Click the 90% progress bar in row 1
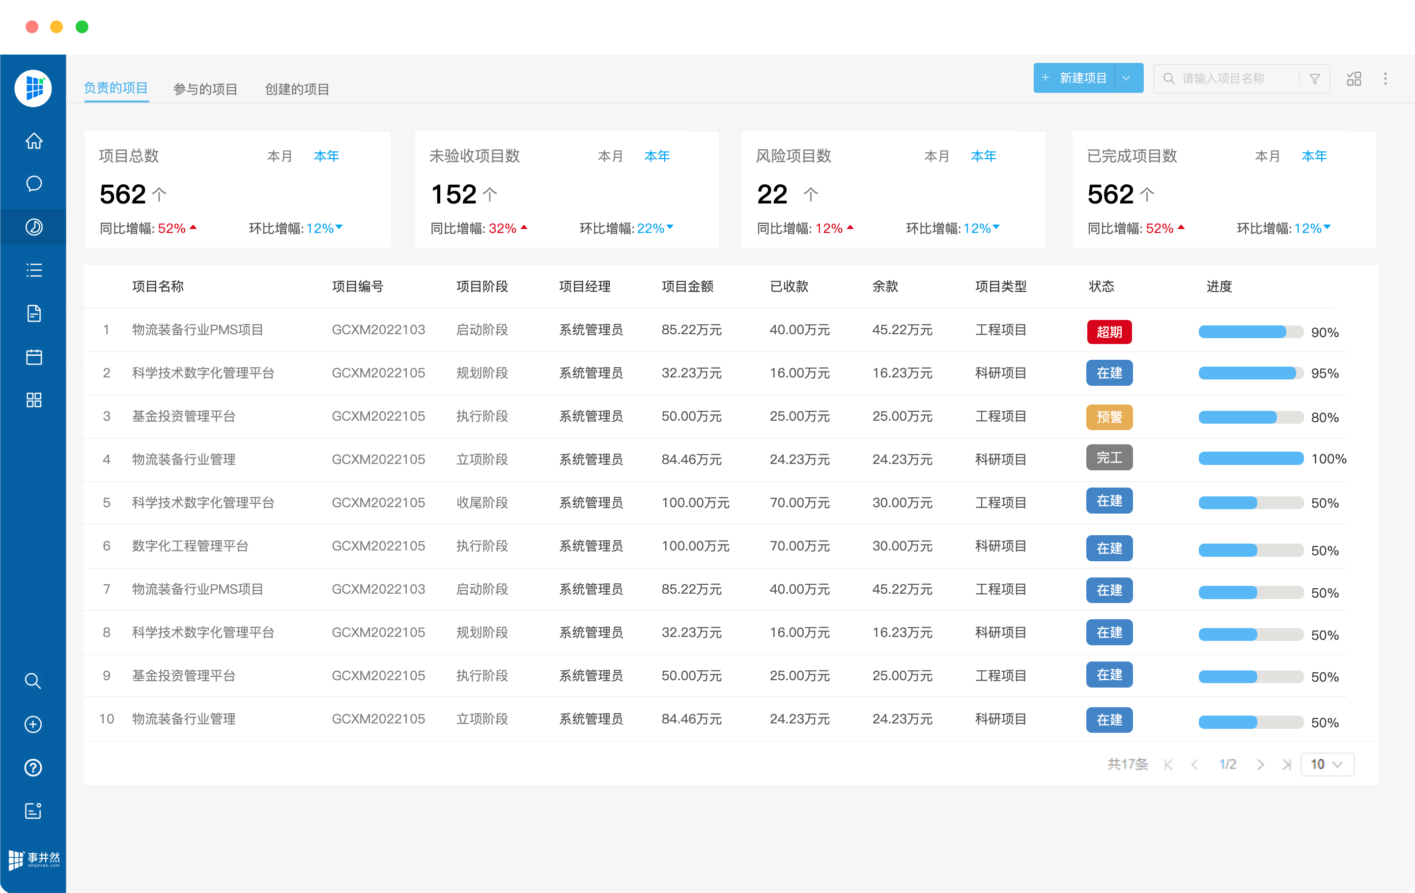1415x893 pixels. (x=1250, y=332)
